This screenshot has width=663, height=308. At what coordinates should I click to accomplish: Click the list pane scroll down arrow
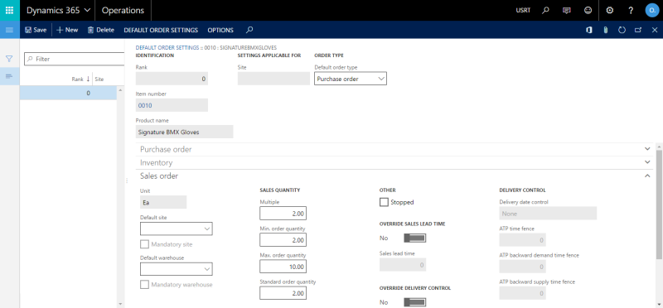[120, 303]
